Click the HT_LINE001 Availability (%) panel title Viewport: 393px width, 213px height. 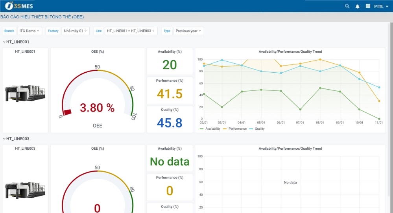pyautogui.click(x=170, y=51)
